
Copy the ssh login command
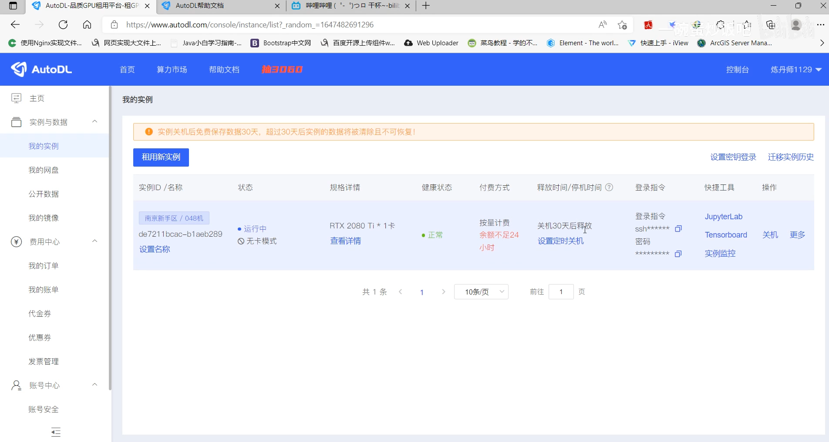(678, 229)
